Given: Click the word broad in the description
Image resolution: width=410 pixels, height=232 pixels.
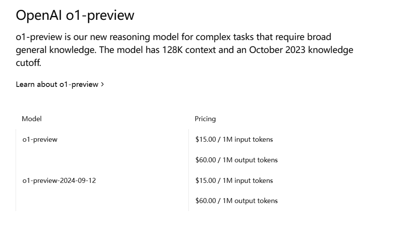Looking at the screenshot, I should pyautogui.click(x=319, y=37).
